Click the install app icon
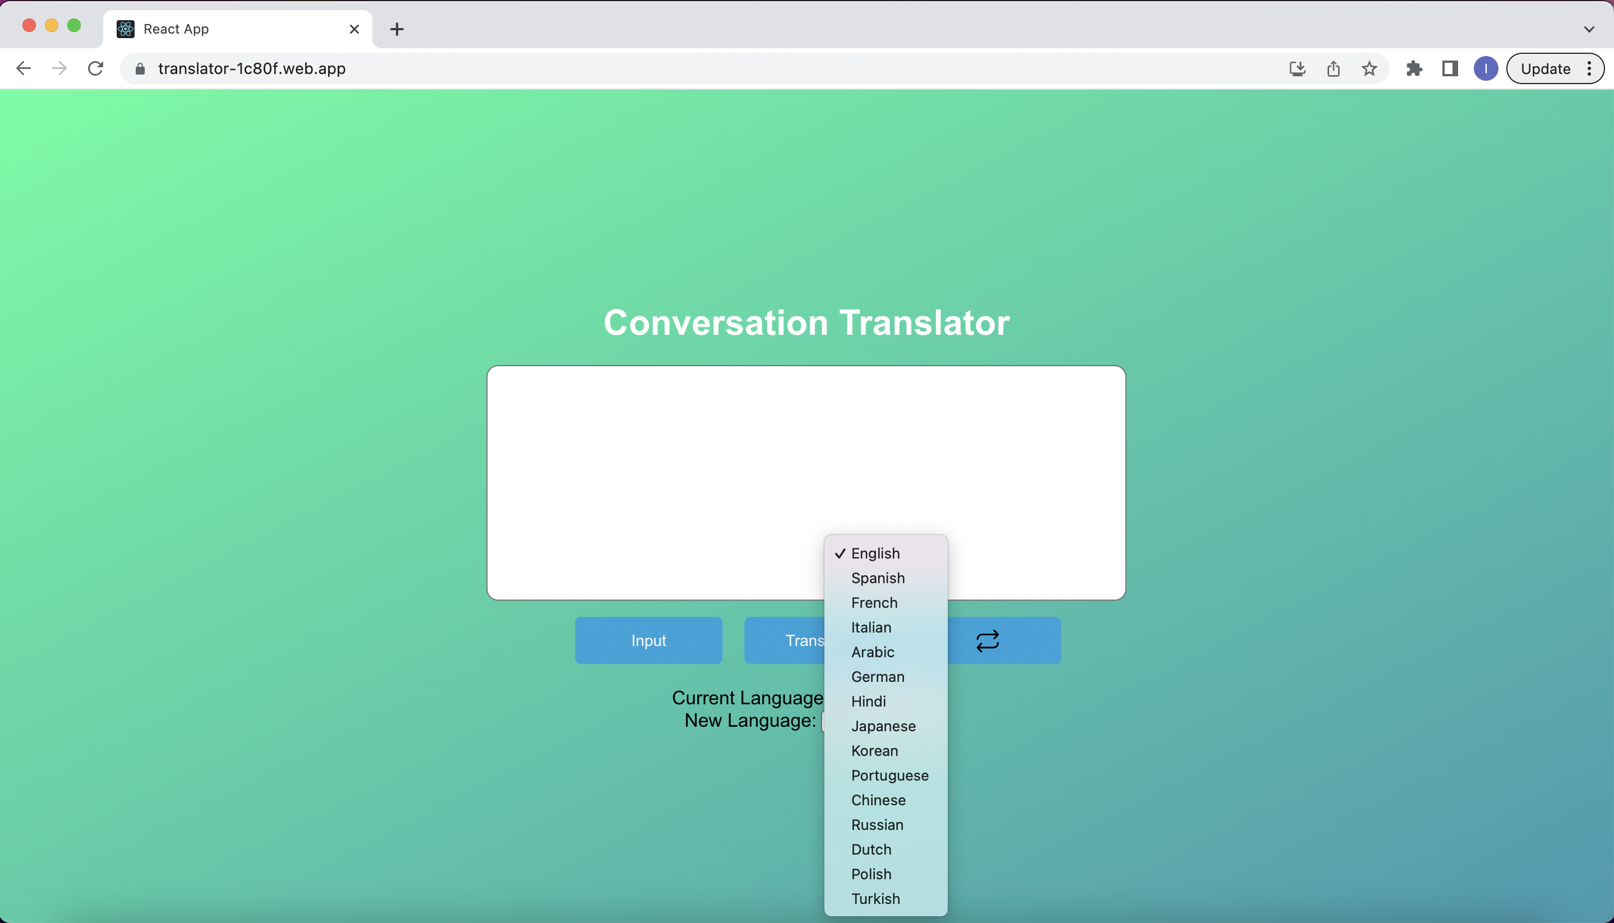The image size is (1614, 923). (1297, 68)
